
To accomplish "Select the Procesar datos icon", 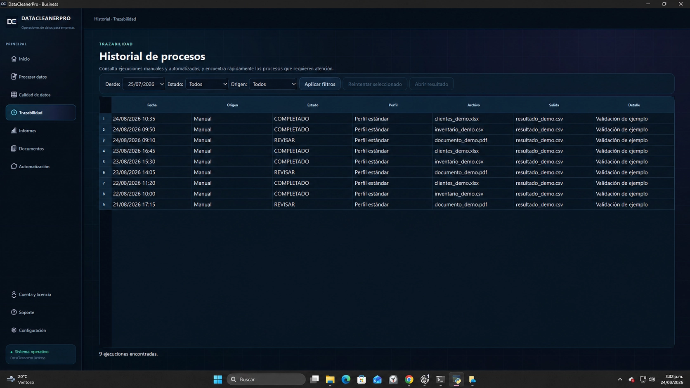I will pos(14,77).
